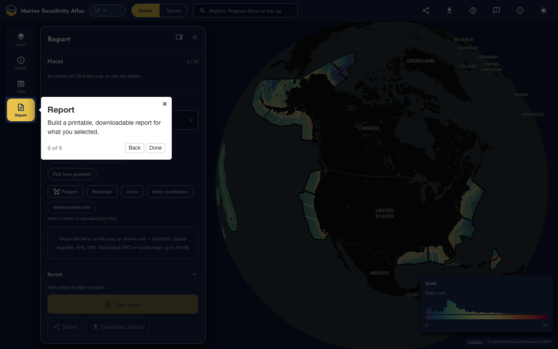Click the Marine Sensitivity Atlas logo icon
Viewport: 558px width, 349px height.
click(x=11, y=10)
